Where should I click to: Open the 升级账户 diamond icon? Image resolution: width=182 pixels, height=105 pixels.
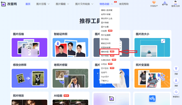pos(154,3)
